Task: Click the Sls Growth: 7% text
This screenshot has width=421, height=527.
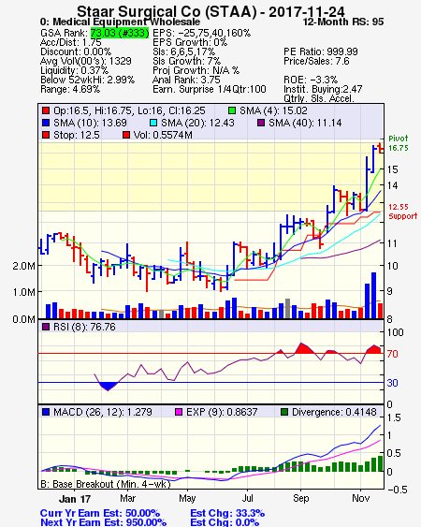Action: 186,61
